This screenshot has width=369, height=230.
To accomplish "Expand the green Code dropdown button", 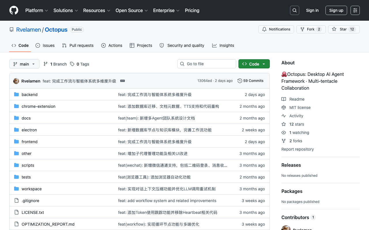I will 254,64.
